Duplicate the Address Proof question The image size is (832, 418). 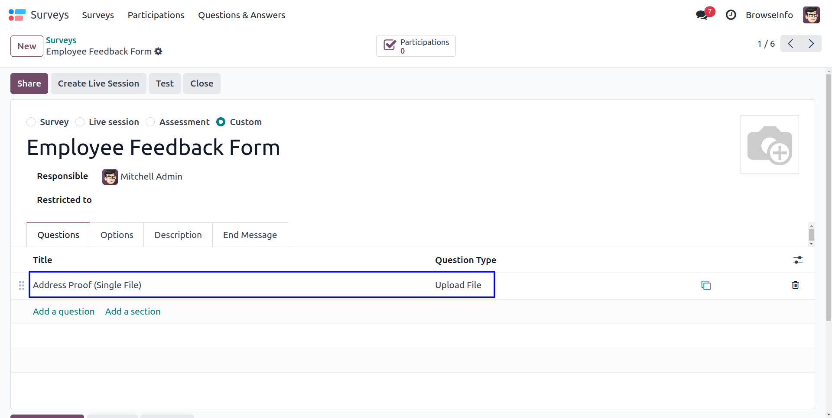point(706,285)
